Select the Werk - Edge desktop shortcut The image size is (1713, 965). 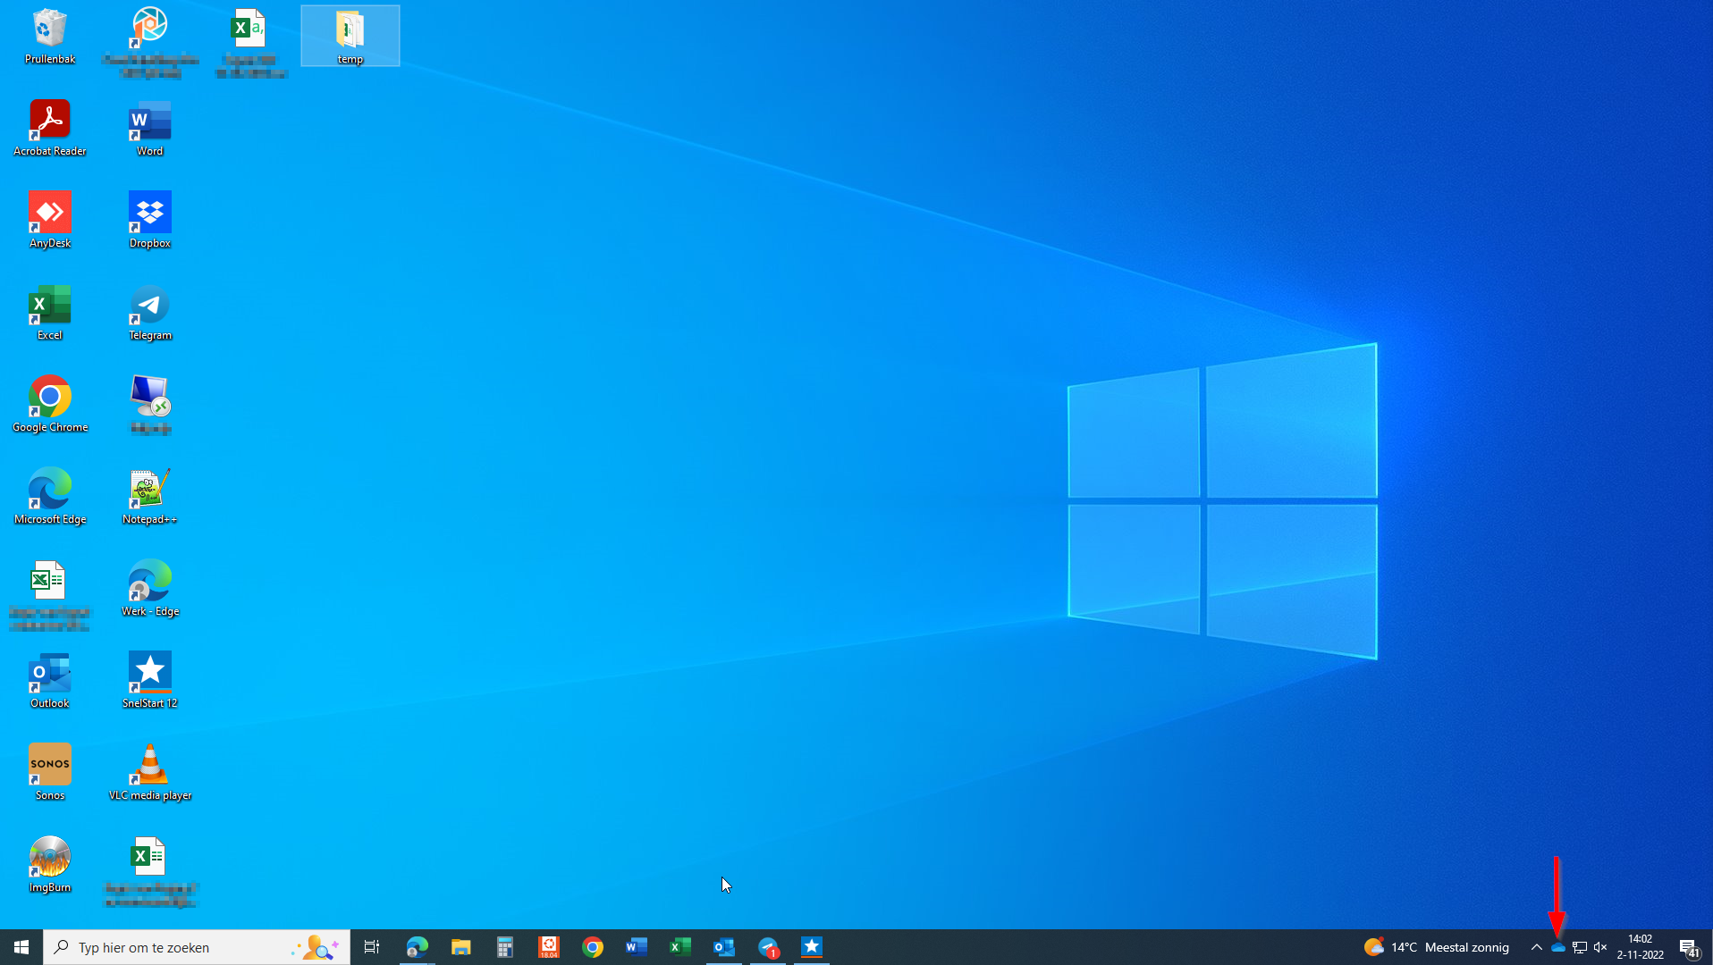click(150, 588)
